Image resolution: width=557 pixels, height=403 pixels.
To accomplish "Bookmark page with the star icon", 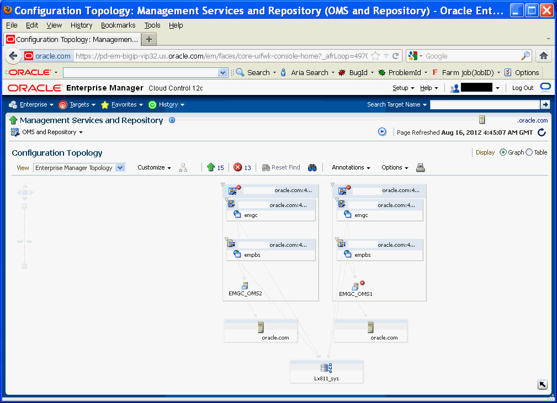I will tap(375, 56).
